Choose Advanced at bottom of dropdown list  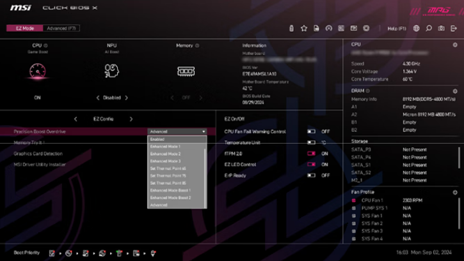[176, 205]
